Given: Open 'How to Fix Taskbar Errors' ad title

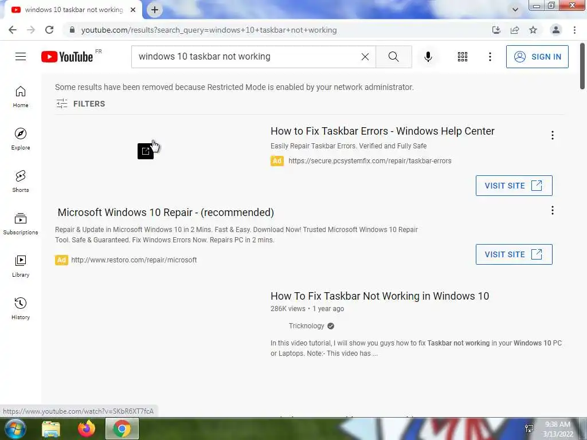Looking at the screenshot, I should [x=382, y=131].
